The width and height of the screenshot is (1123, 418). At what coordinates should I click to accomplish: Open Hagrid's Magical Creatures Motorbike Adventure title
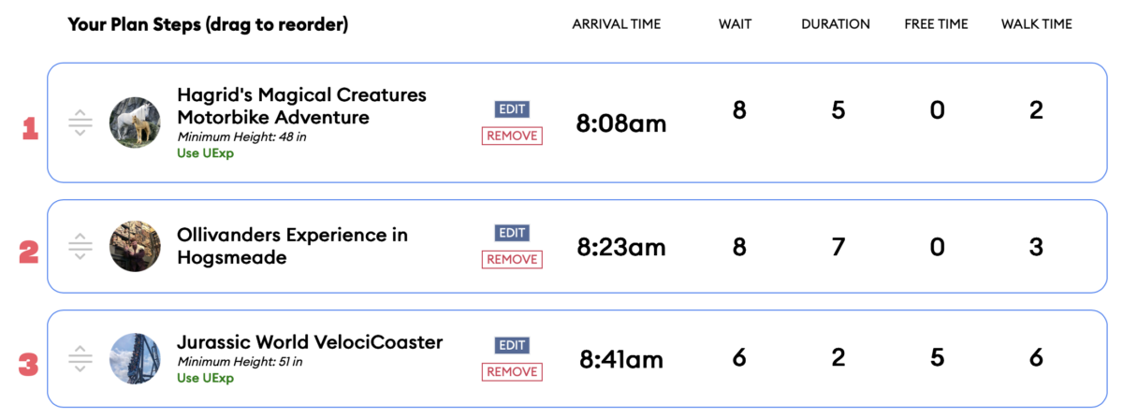pyautogui.click(x=301, y=107)
